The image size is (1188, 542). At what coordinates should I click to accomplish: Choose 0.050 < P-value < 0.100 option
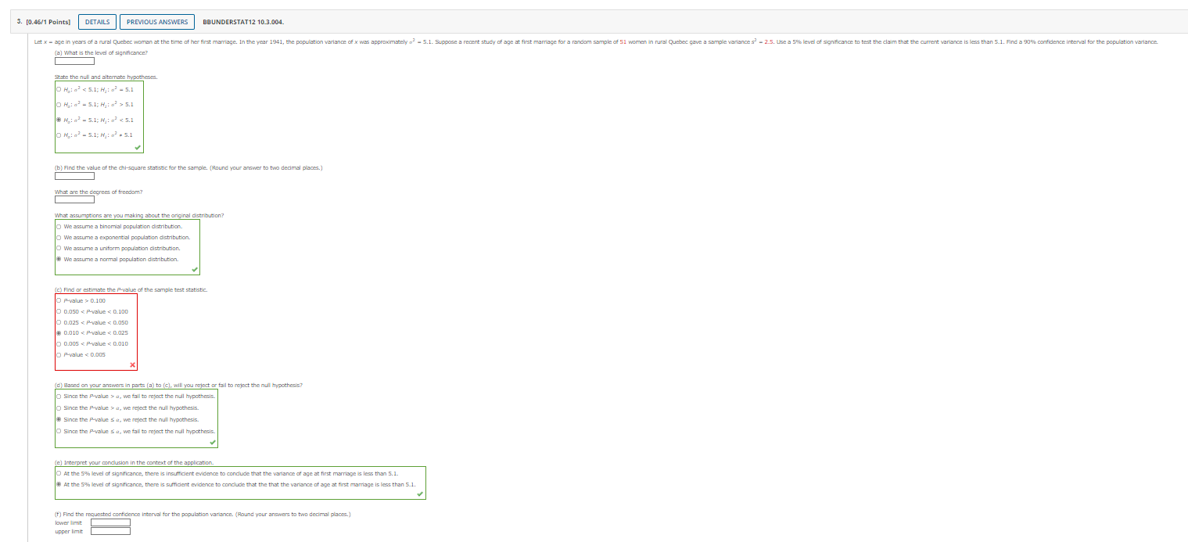[58, 311]
